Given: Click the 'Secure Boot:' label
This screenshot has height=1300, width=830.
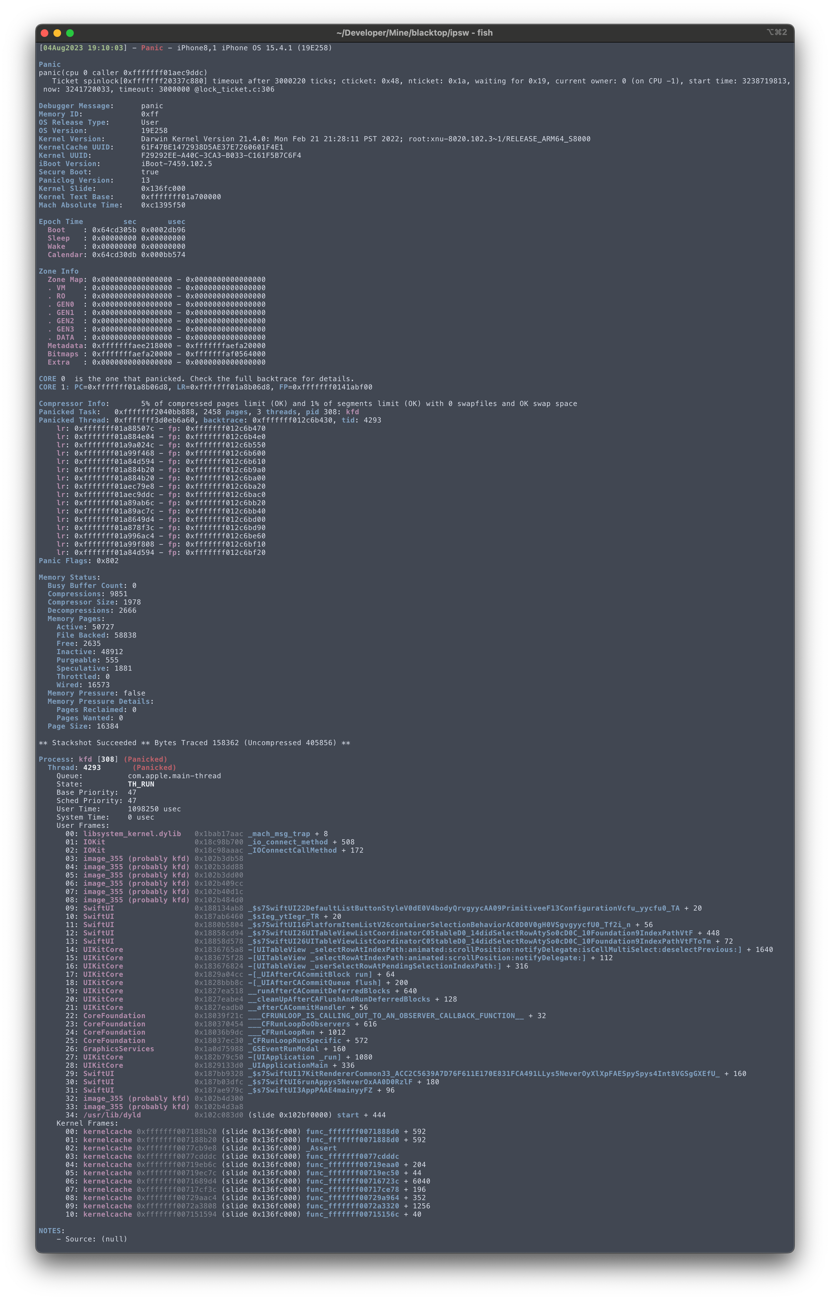Looking at the screenshot, I should (x=65, y=172).
